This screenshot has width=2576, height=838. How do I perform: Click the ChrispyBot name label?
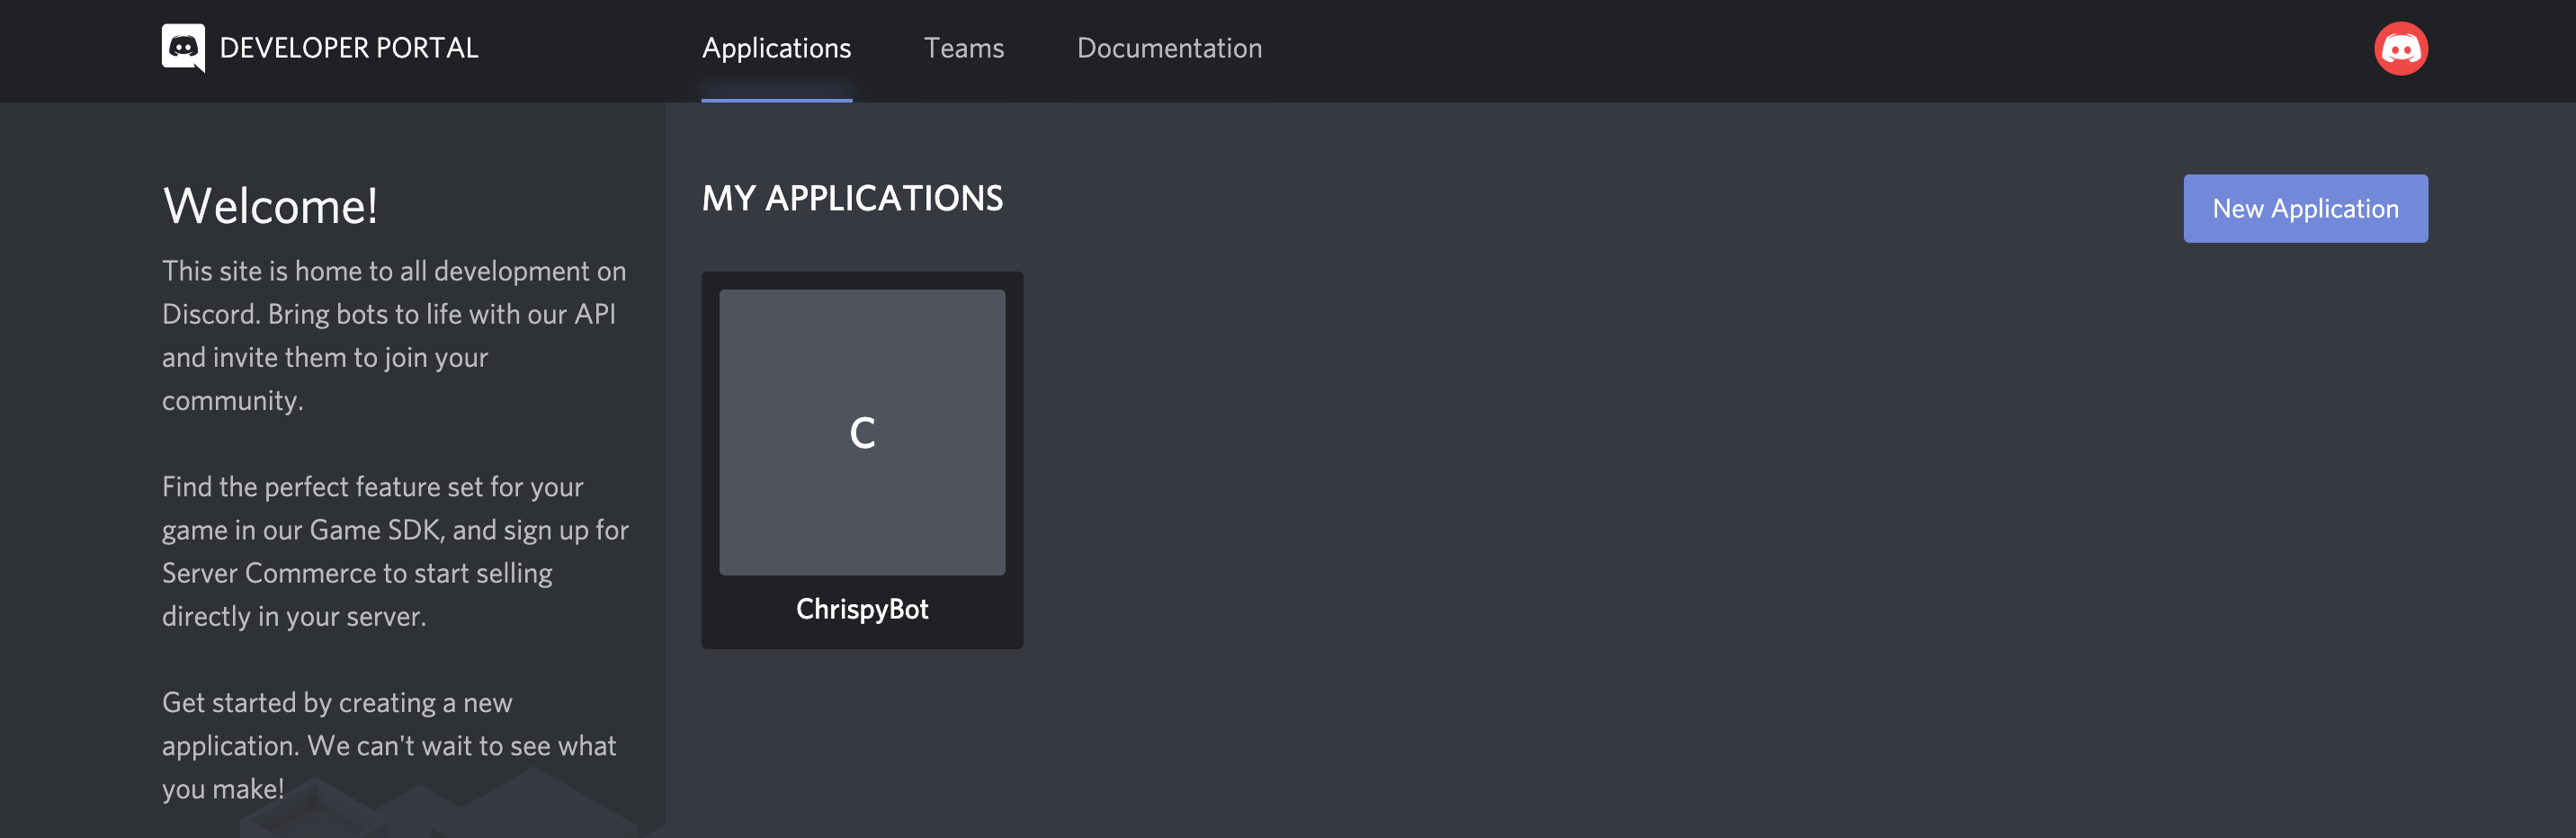pyautogui.click(x=862, y=609)
